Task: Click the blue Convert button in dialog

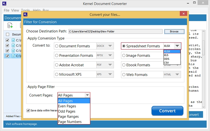Action: (x=167, y=111)
